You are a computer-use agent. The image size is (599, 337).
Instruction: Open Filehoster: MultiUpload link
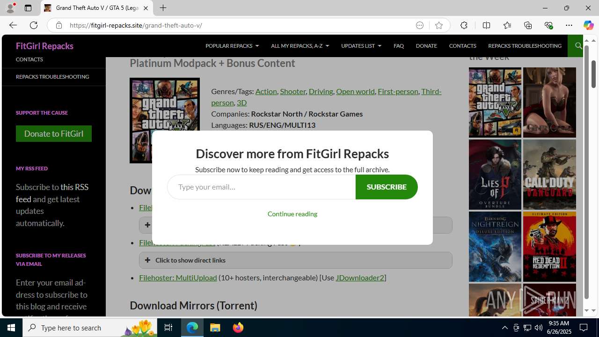coord(178,278)
